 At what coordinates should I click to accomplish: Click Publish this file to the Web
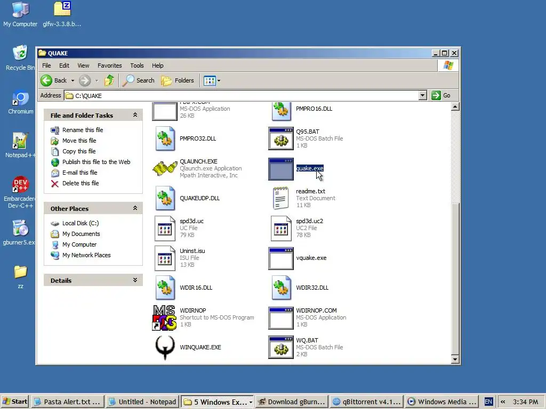click(x=96, y=162)
